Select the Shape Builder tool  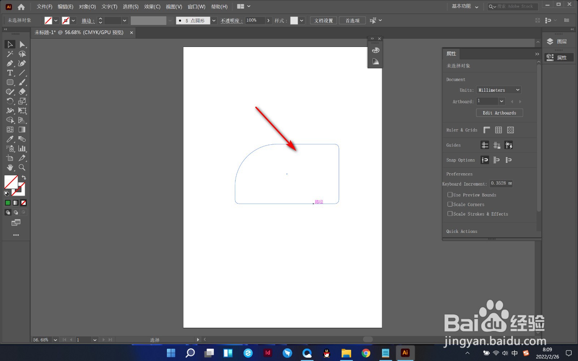[x=10, y=120]
